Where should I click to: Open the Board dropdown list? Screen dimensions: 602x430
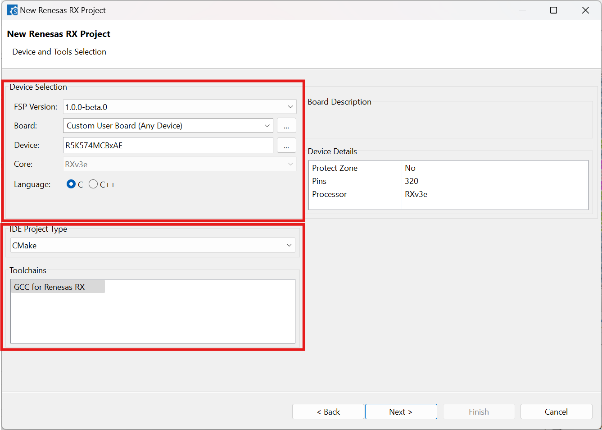pyautogui.click(x=168, y=126)
